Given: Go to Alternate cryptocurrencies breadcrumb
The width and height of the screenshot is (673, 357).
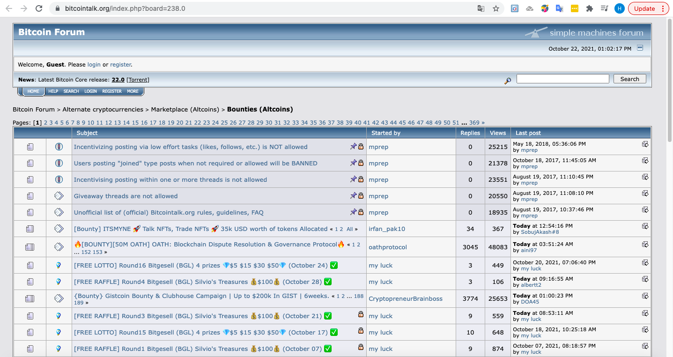Looking at the screenshot, I should tap(103, 109).
